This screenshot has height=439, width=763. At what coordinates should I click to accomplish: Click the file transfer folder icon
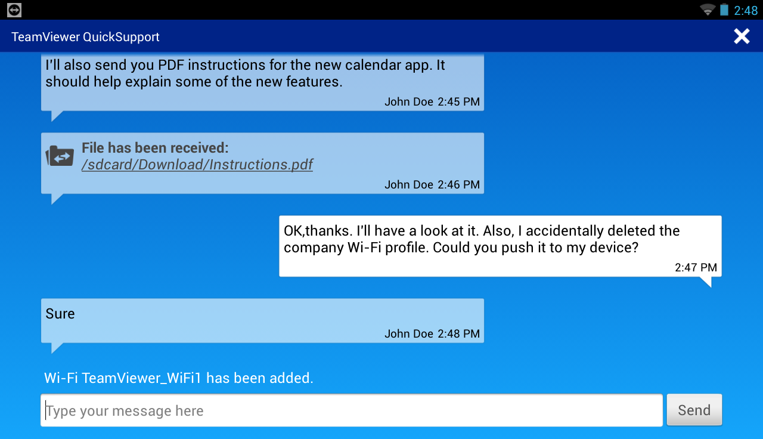coord(60,156)
